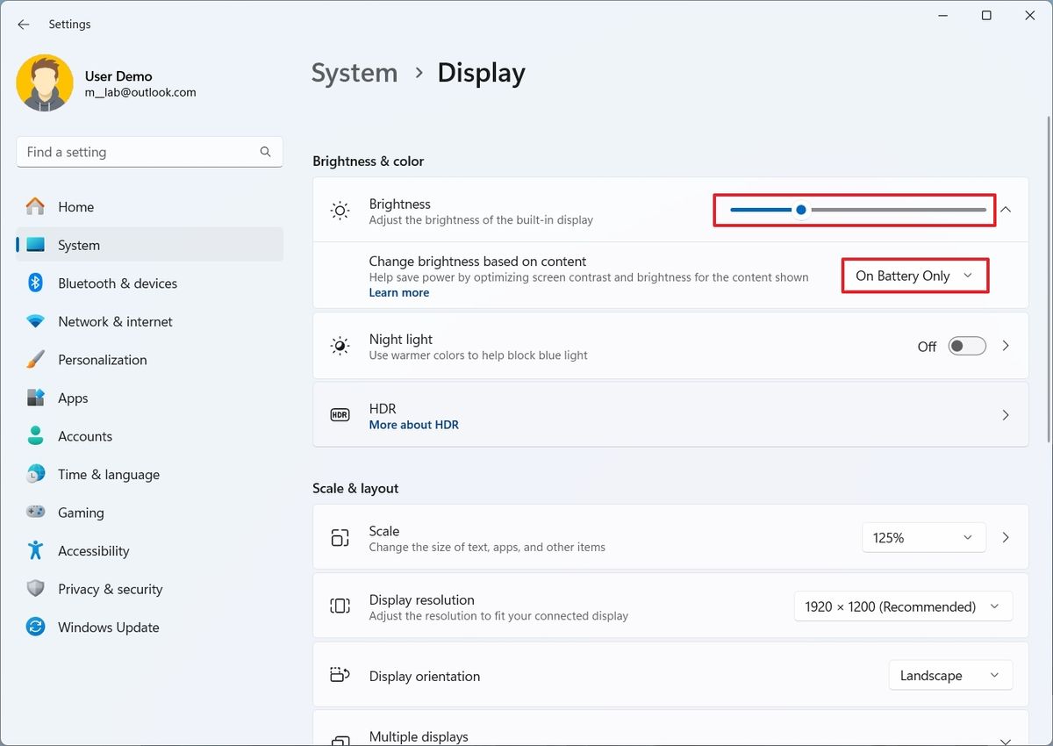
Task: Go to Network & internet settings
Action: tap(149, 321)
